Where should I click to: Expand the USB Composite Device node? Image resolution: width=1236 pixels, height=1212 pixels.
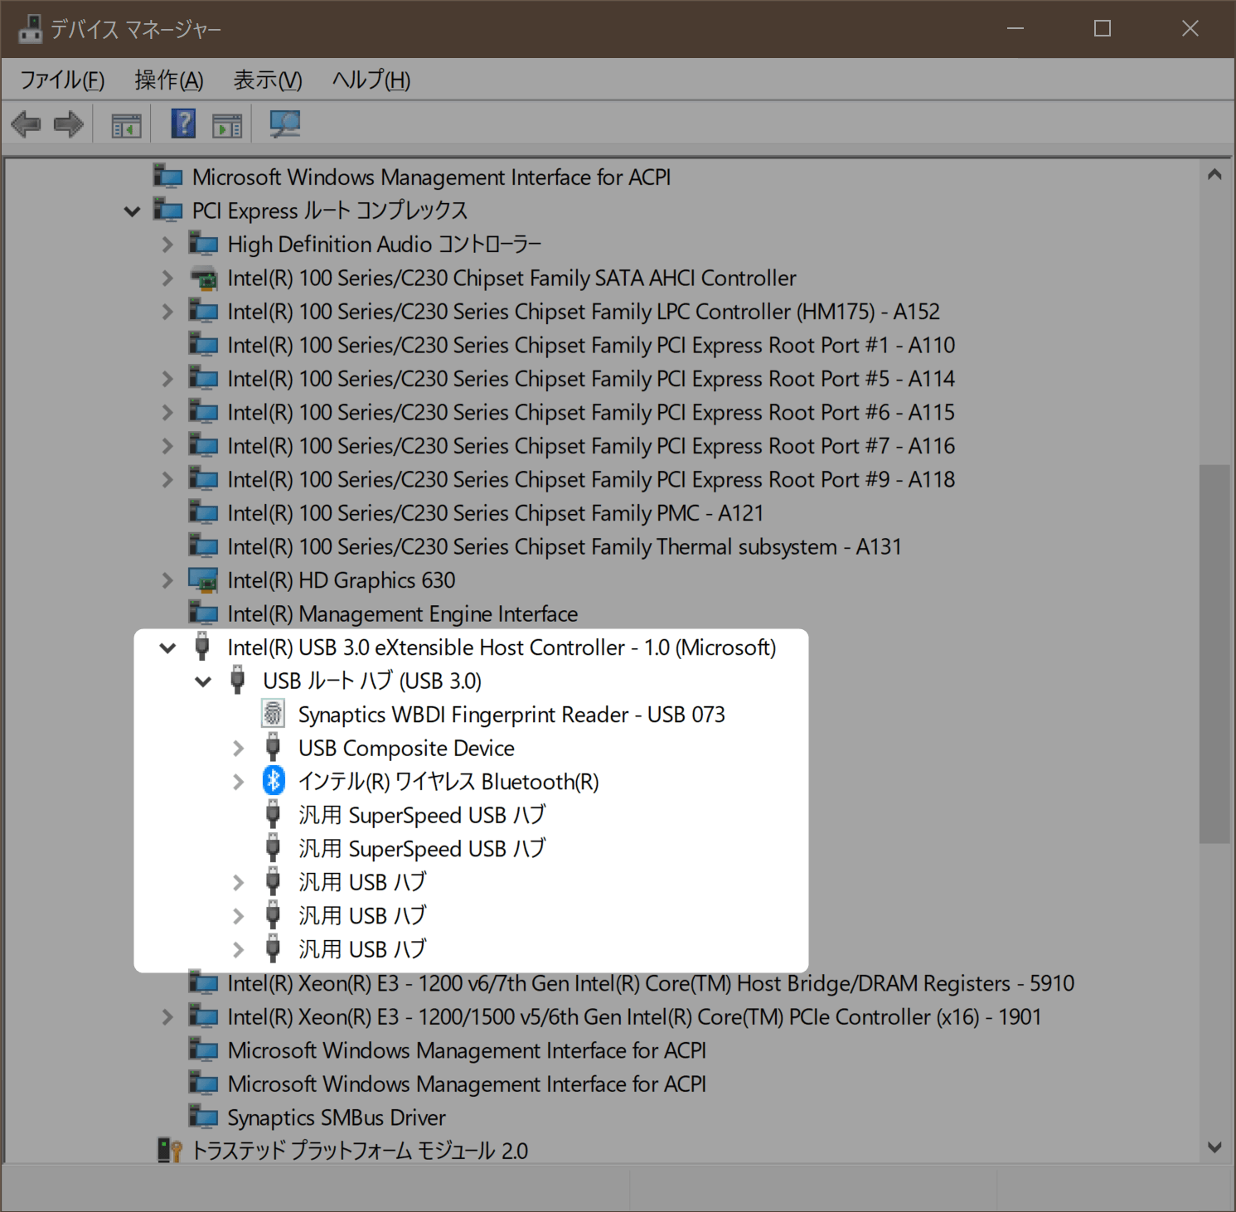(x=238, y=748)
